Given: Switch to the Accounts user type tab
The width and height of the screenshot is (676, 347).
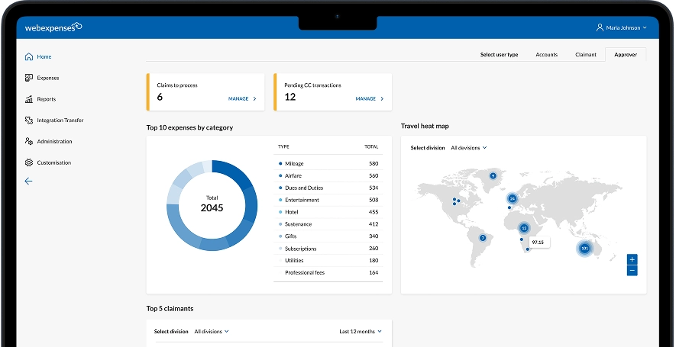Looking at the screenshot, I should (x=546, y=55).
